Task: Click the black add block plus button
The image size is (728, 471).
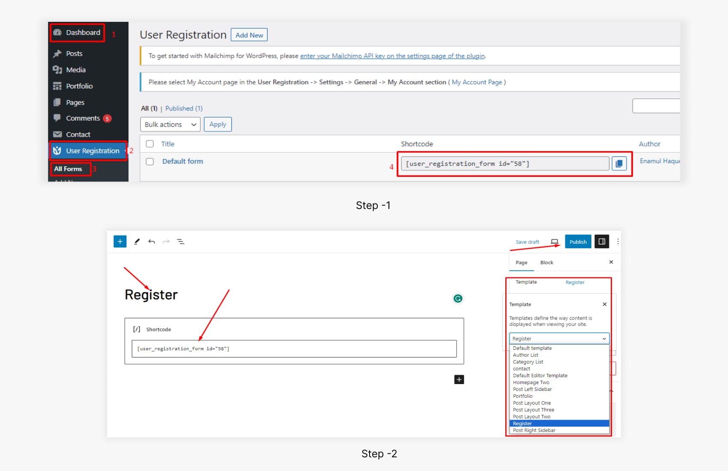Action: (x=459, y=379)
